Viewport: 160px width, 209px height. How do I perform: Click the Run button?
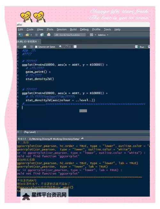click(x=140, y=47)
